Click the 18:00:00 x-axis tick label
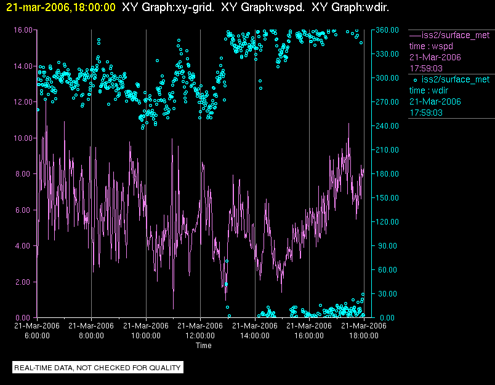 363,336
